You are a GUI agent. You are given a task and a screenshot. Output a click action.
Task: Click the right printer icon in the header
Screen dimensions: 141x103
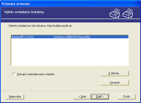tap(128, 13)
